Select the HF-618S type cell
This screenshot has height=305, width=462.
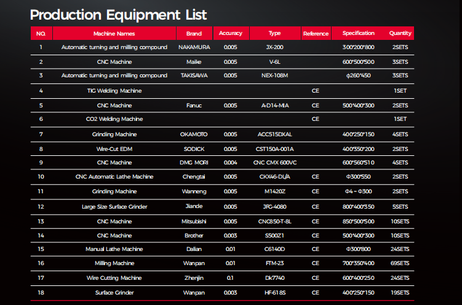click(274, 292)
